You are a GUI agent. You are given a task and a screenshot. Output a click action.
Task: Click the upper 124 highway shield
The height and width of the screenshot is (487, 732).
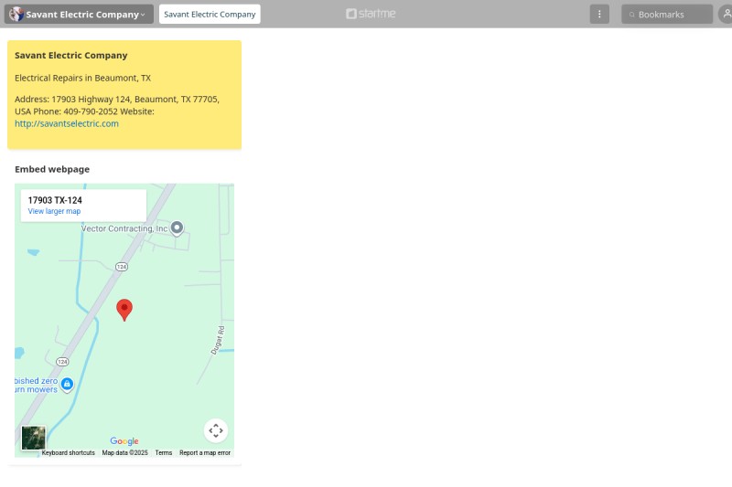click(122, 267)
